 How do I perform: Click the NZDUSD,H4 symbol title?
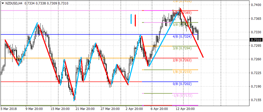click(14, 3)
